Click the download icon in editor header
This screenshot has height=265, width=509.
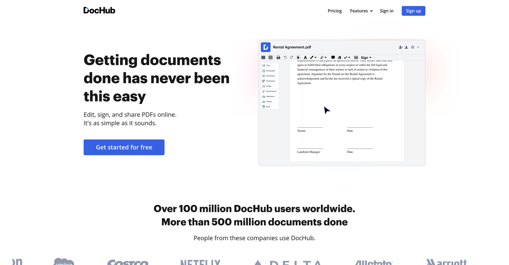(406, 47)
